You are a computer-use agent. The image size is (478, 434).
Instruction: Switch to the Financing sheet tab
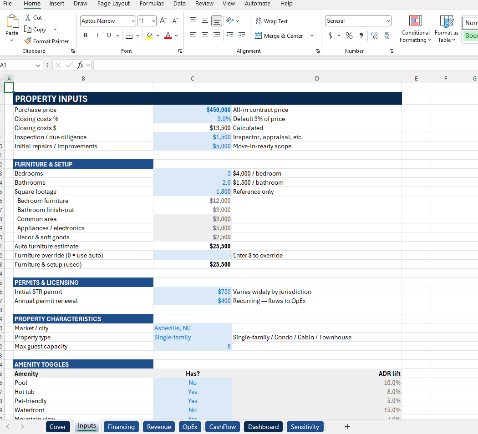click(121, 427)
